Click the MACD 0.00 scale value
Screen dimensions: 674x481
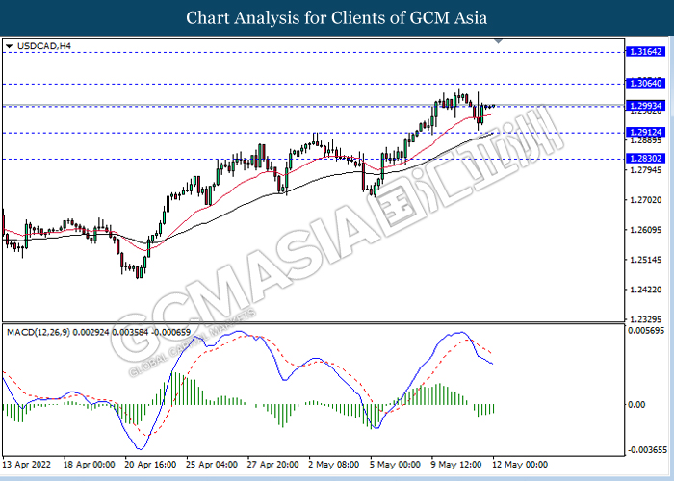click(636, 405)
